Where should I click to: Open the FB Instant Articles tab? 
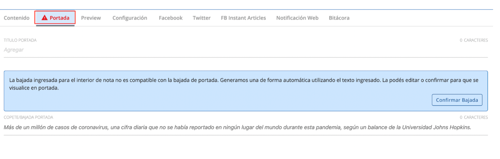243,18
